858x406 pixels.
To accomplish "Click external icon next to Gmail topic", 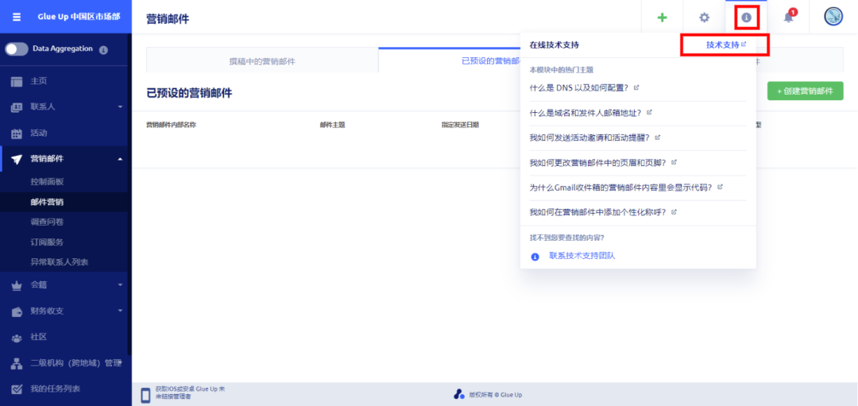I will click(x=720, y=187).
